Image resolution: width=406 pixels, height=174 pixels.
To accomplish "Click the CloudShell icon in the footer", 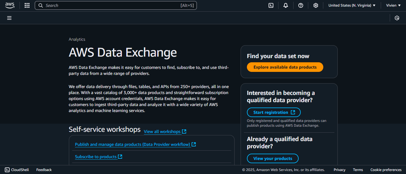I will click(x=7, y=170).
